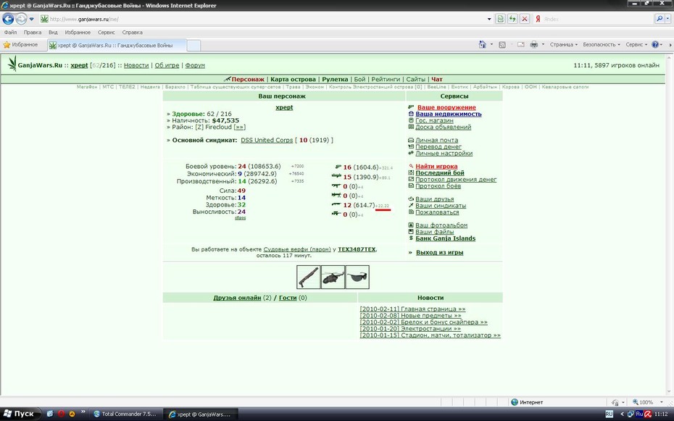Click the Home page icon in command bar

[x=482, y=44]
